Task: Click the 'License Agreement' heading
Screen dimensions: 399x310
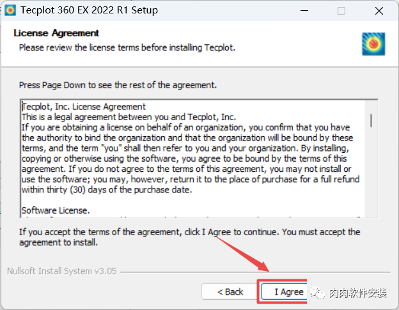Action: 56,33
